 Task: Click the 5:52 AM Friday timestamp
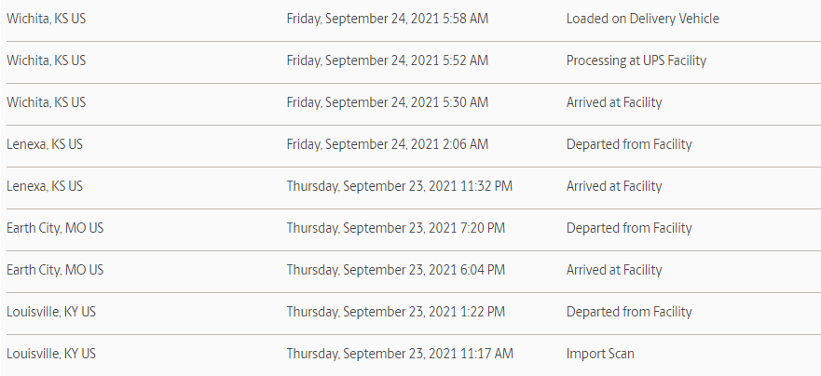388,61
